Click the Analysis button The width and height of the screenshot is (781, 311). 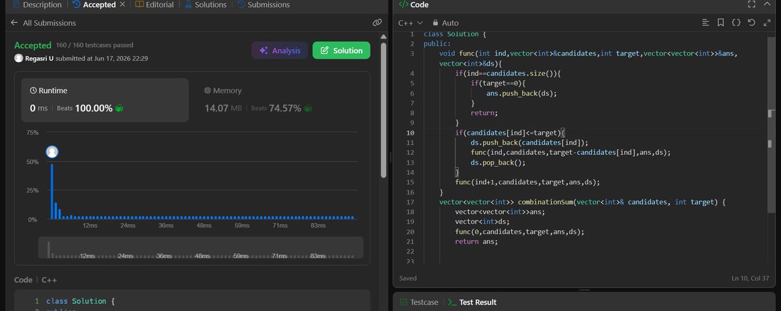point(280,51)
